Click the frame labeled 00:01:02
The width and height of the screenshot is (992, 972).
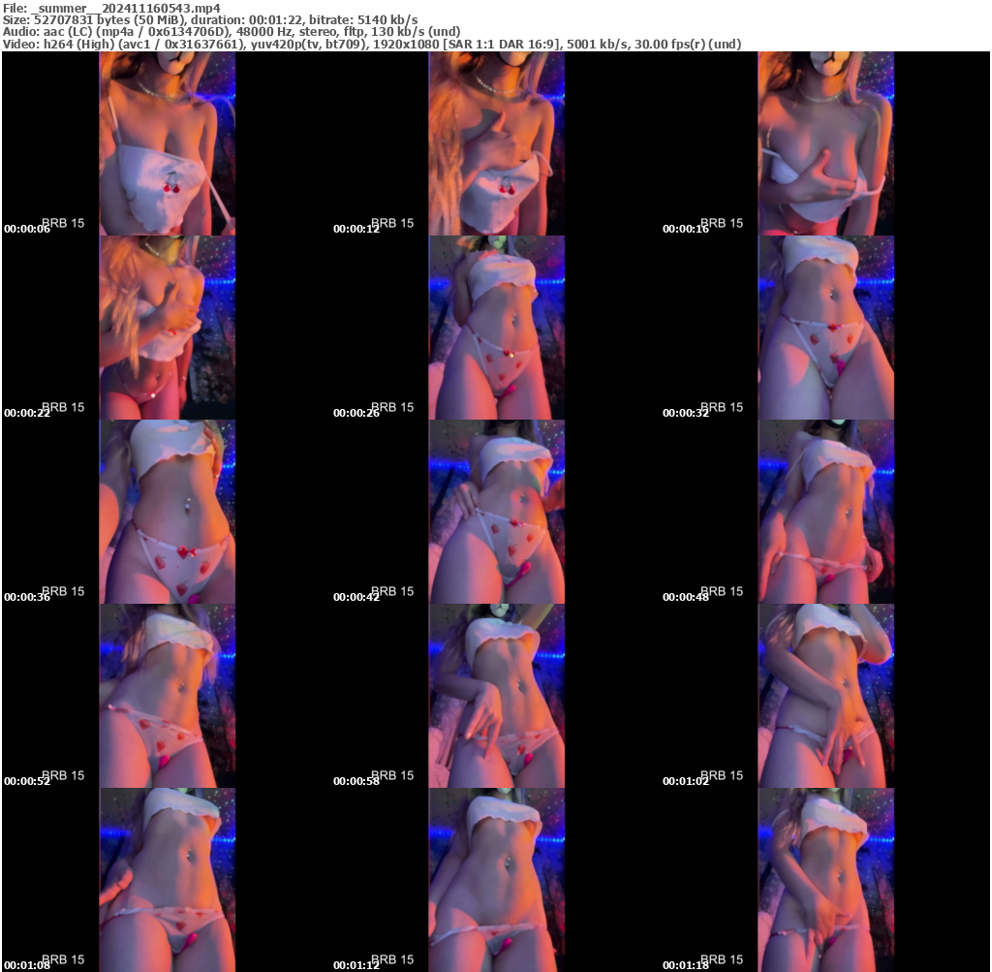tap(825, 695)
